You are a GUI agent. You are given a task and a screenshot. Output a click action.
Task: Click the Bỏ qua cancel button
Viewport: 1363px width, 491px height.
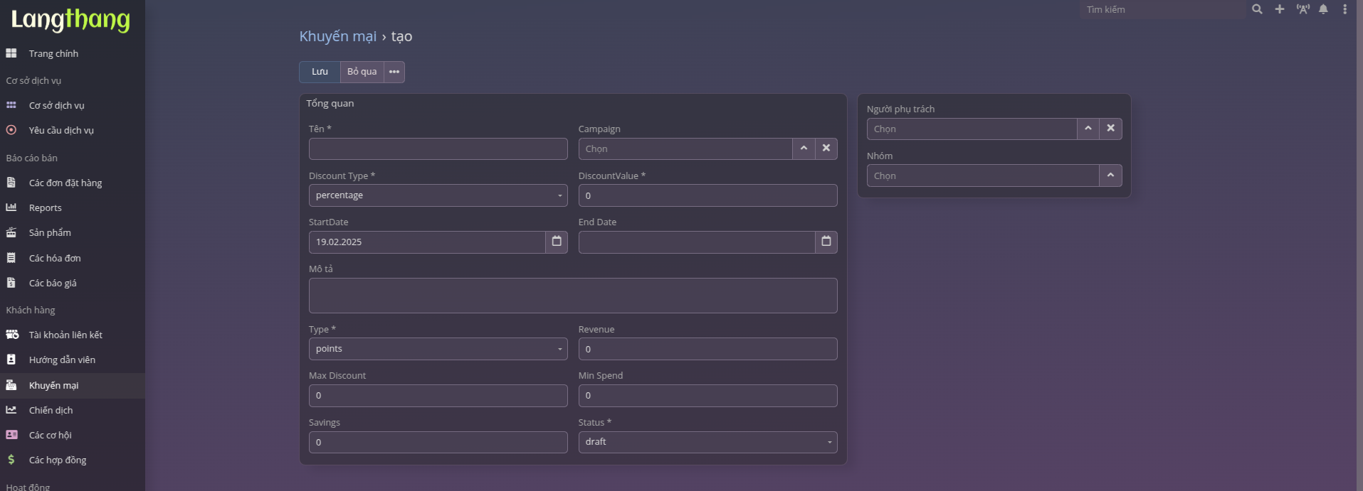[362, 72]
